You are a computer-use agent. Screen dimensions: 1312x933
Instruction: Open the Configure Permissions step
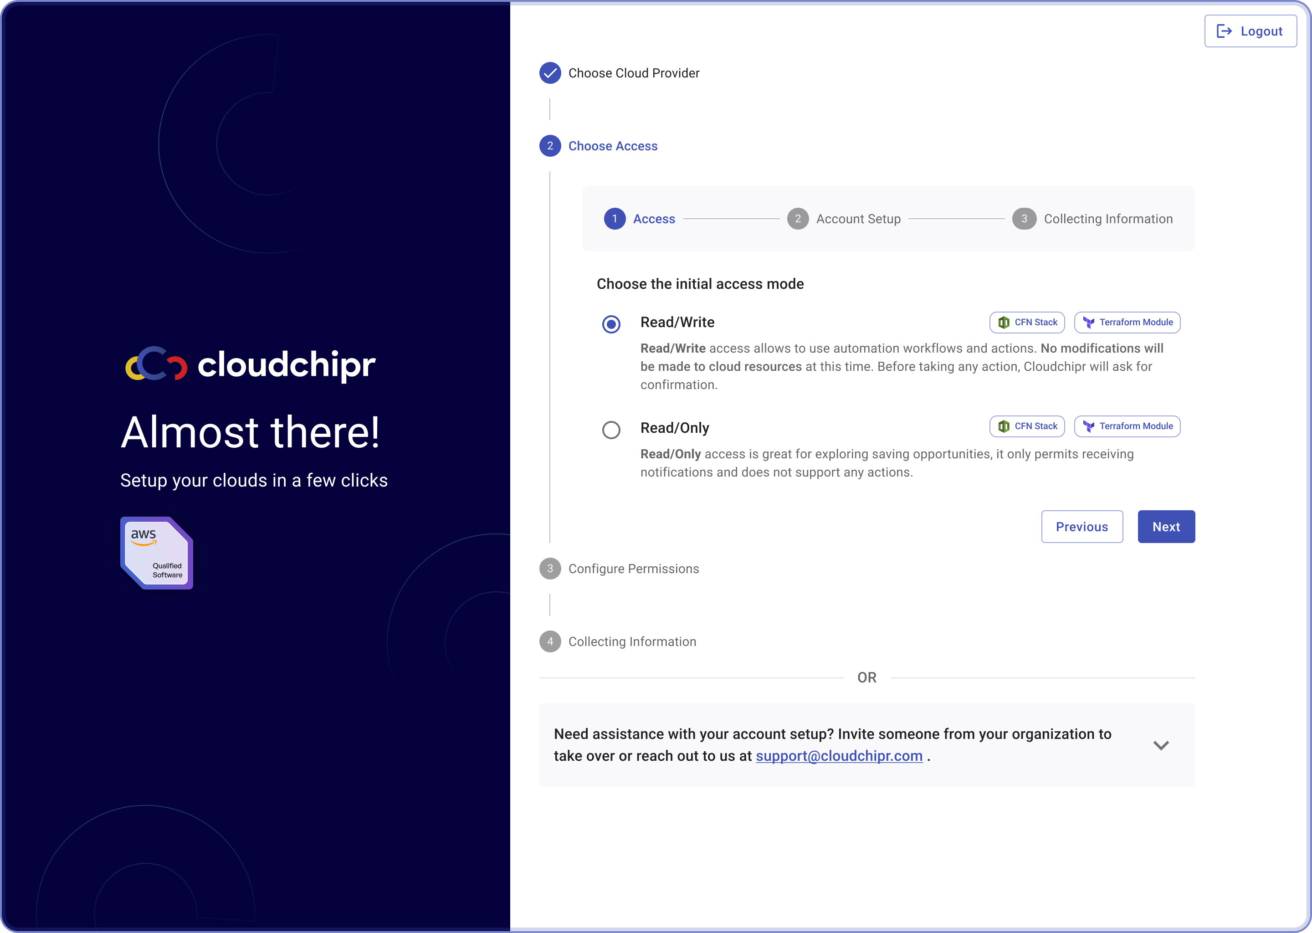tap(634, 569)
